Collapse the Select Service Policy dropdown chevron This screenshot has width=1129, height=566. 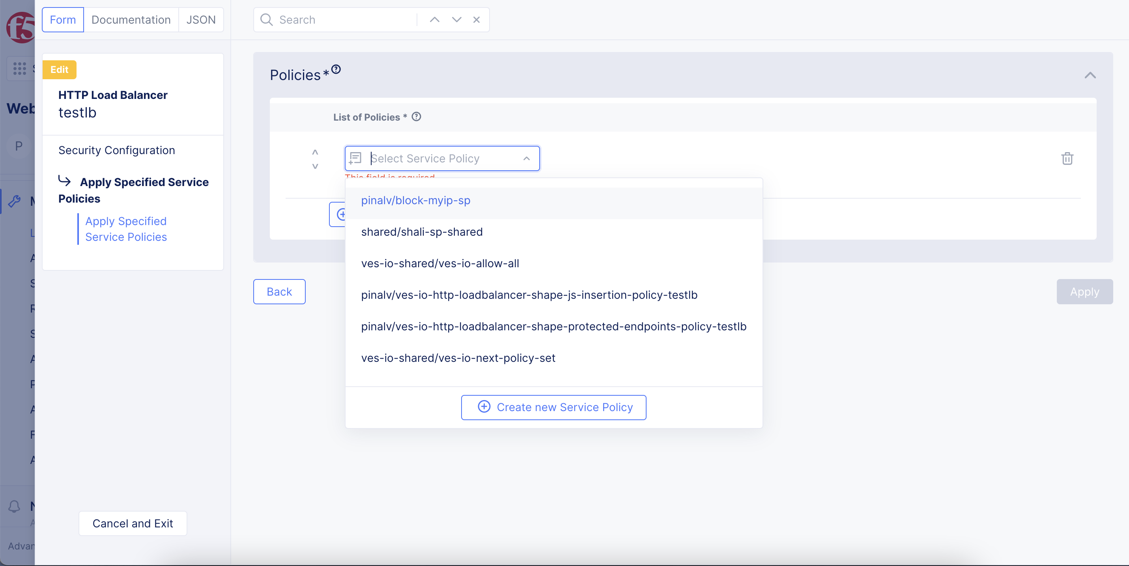[526, 158]
